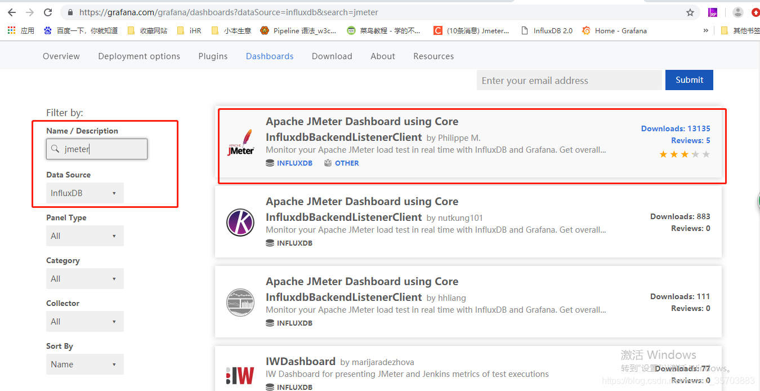Open the 菜鸟教程 bookmark
This screenshot has width=760, height=391.
point(384,30)
